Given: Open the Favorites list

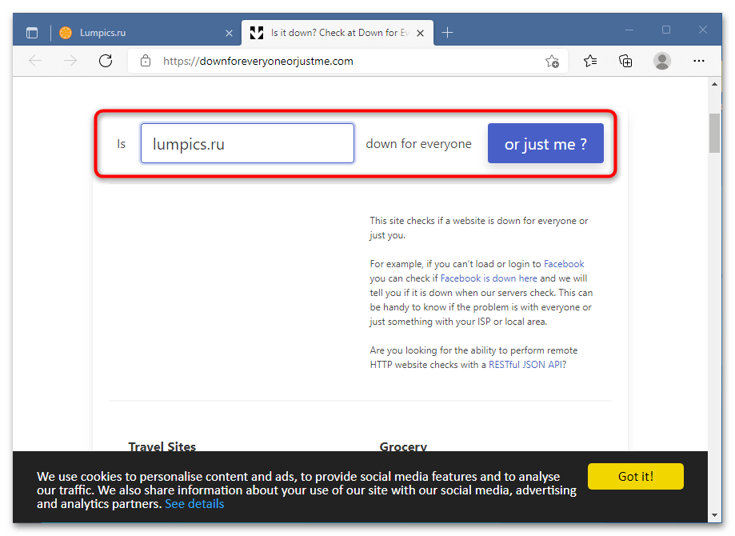Looking at the screenshot, I should click(x=590, y=61).
